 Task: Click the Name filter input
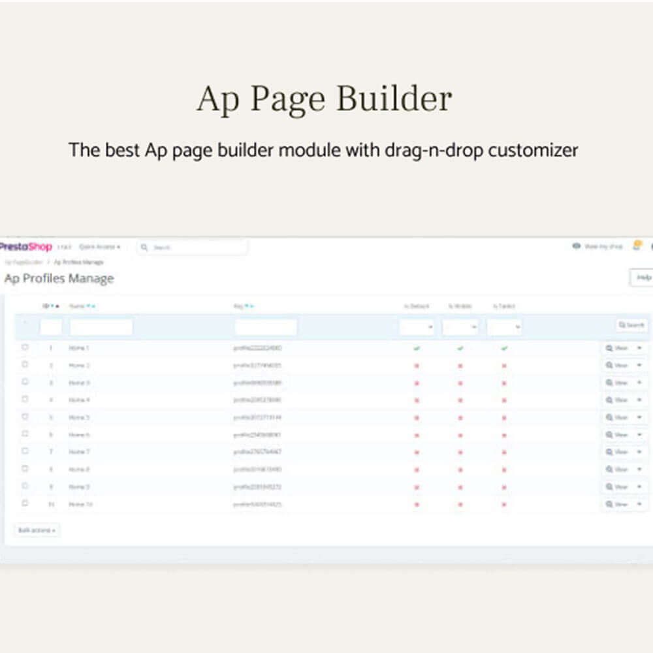point(101,326)
